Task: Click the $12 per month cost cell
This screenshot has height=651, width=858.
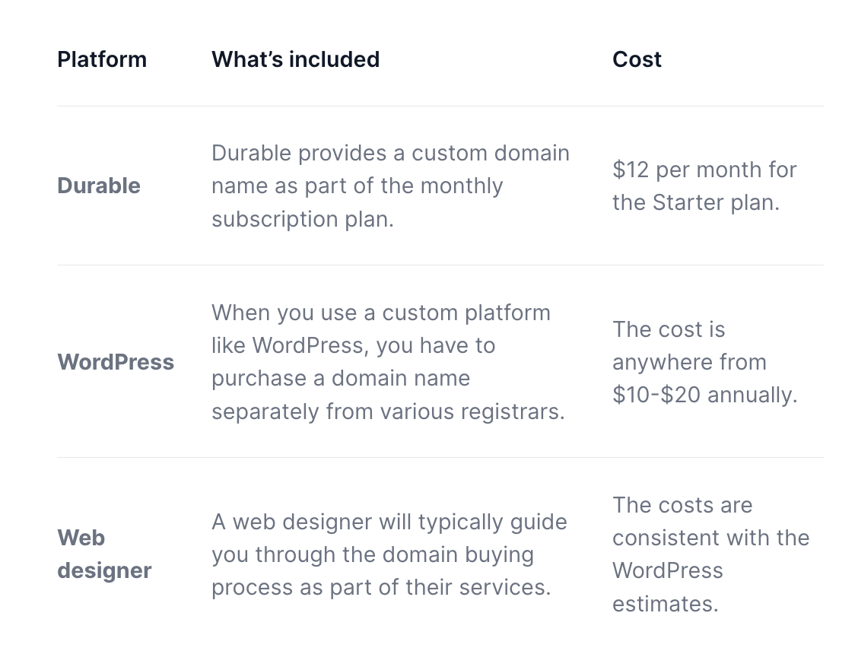Action: point(704,170)
